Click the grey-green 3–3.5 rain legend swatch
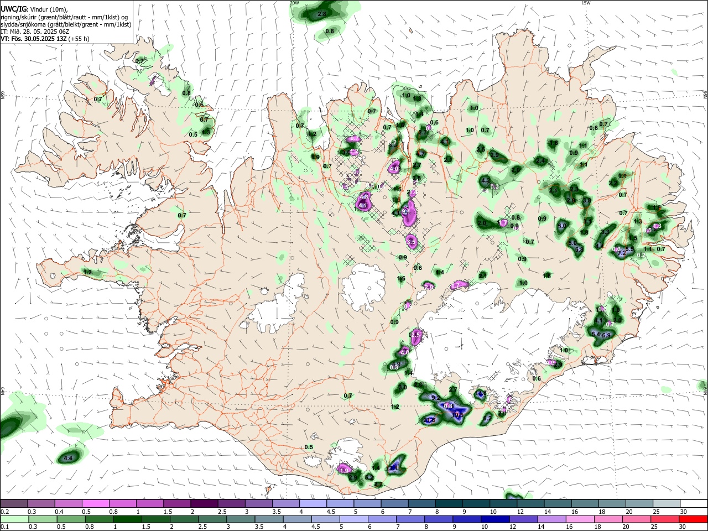This screenshot has height=531, width=708. pyautogui.click(x=240, y=519)
